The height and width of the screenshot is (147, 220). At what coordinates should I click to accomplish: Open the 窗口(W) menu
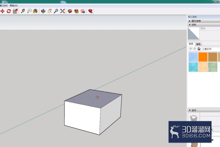coord(4,6)
